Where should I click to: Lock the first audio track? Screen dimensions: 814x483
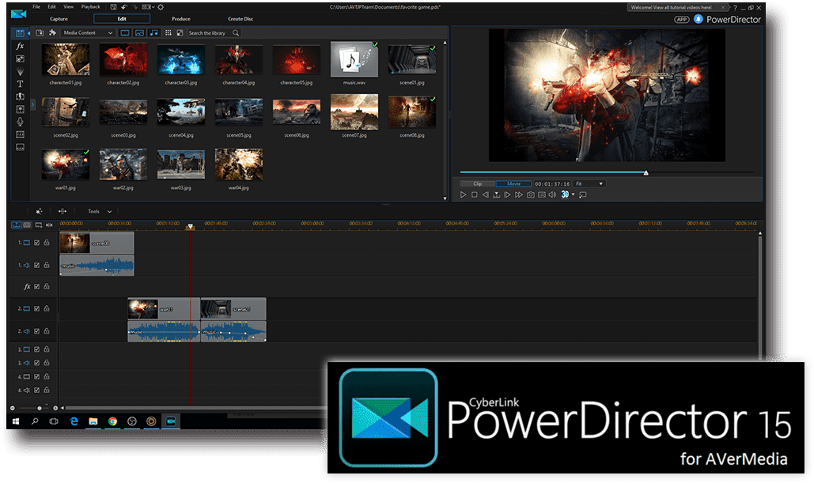point(46,264)
